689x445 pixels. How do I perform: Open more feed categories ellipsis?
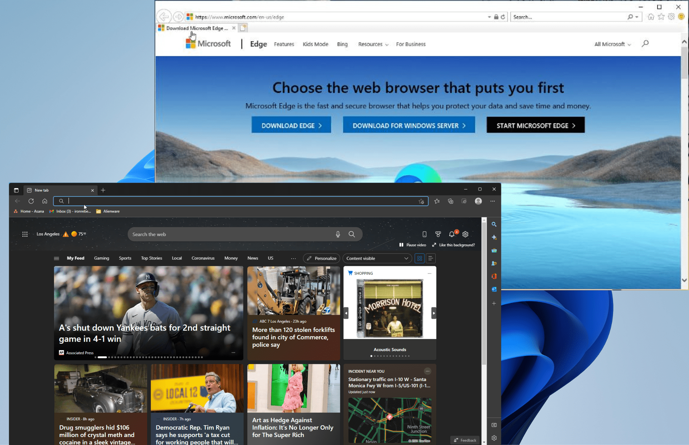pyautogui.click(x=293, y=258)
